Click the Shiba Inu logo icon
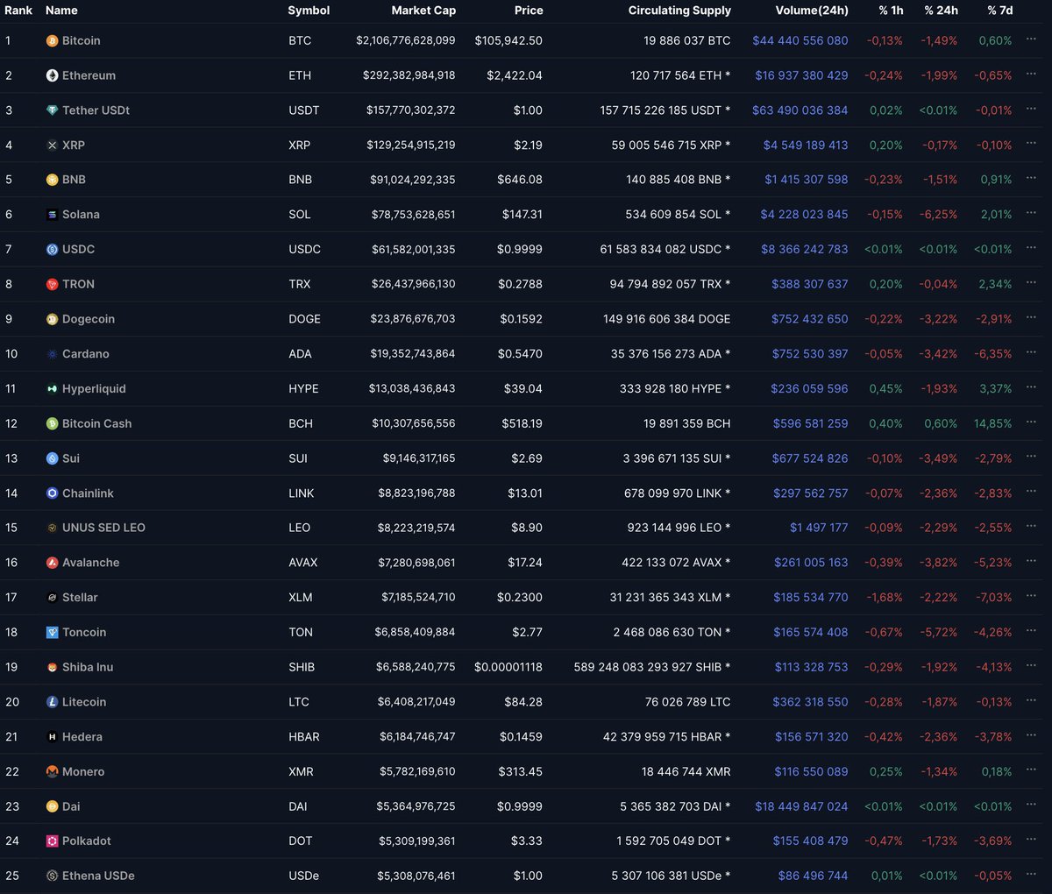The height and width of the screenshot is (894, 1052). coord(52,667)
